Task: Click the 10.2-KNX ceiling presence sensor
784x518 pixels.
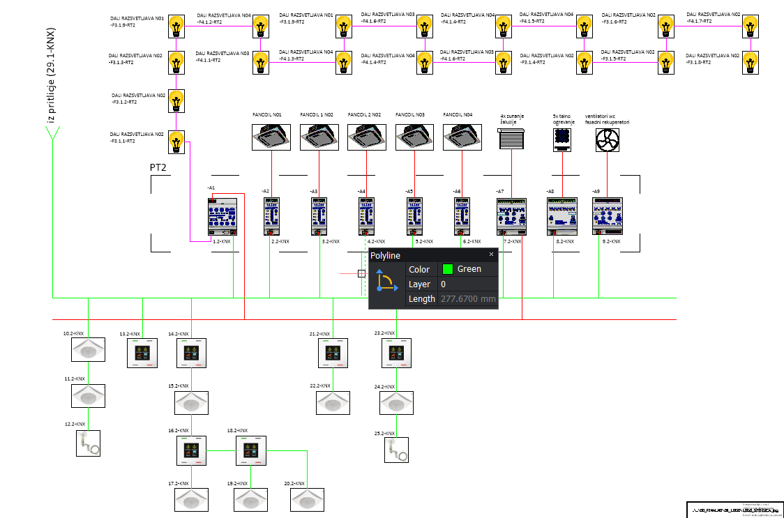Action: click(x=88, y=350)
